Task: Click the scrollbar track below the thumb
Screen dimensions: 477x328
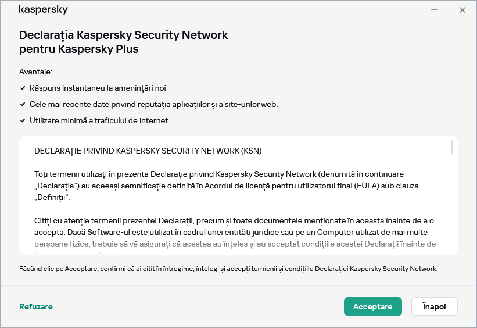Action: [451, 204]
